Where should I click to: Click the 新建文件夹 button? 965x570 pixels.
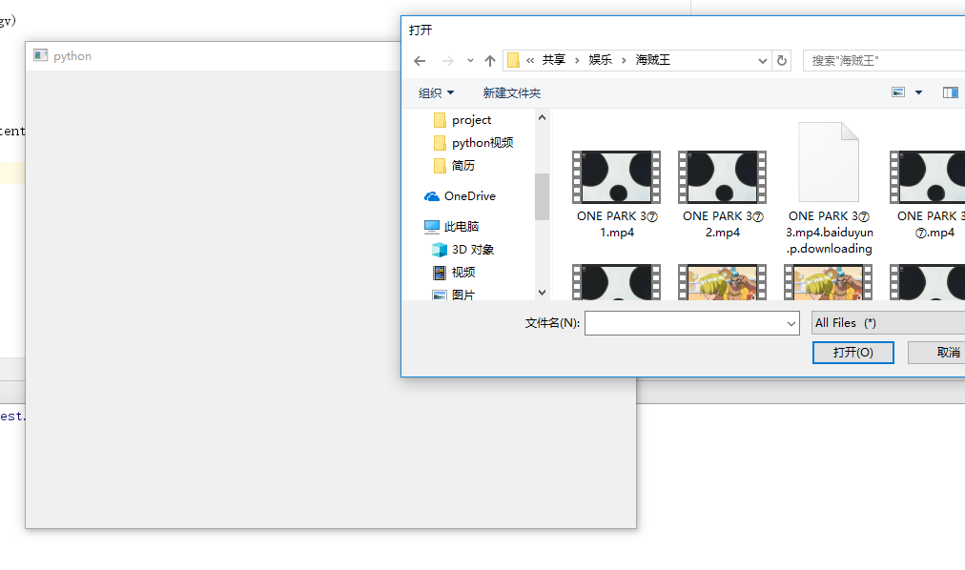click(x=512, y=92)
